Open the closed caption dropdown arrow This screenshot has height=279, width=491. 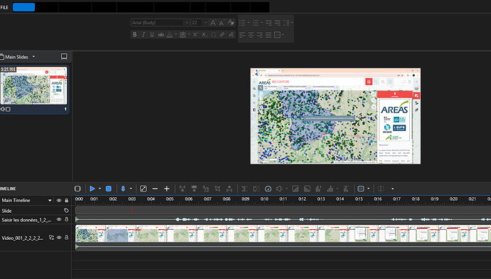tap(369, 189)
